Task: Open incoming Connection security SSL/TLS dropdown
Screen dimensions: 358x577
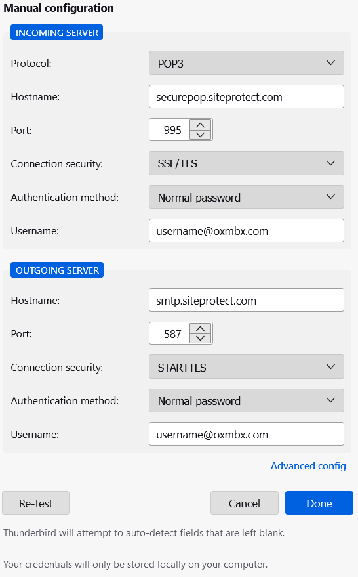Action: point(247,163)
